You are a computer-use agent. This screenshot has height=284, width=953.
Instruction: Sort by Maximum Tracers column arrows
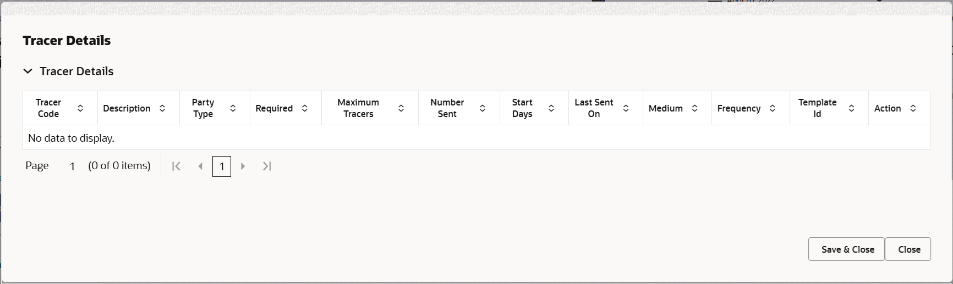tap(401, 108)
